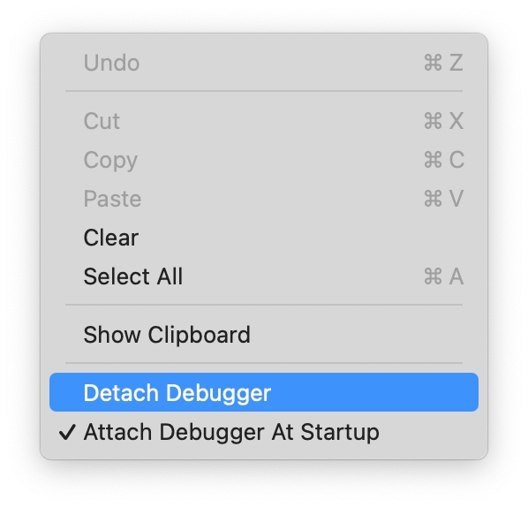
Task: Disable attaching the debugger at startup
Action: (264, 432)
